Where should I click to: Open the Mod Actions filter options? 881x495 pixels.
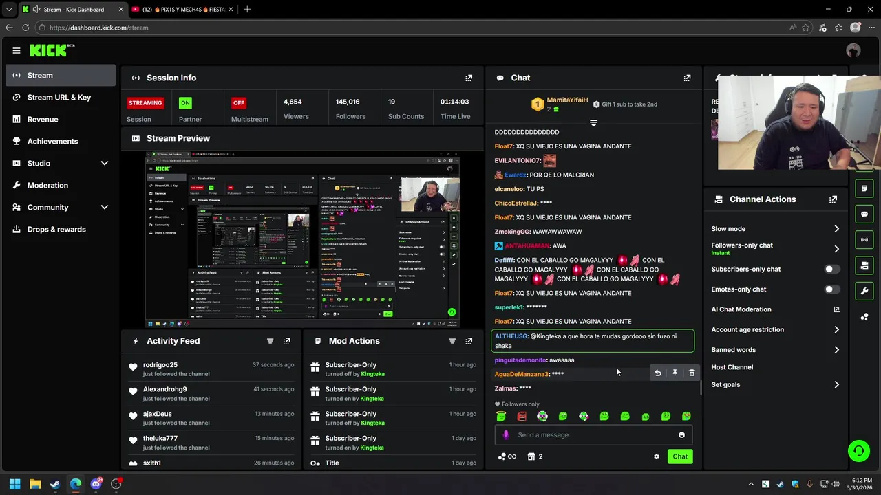452,341
